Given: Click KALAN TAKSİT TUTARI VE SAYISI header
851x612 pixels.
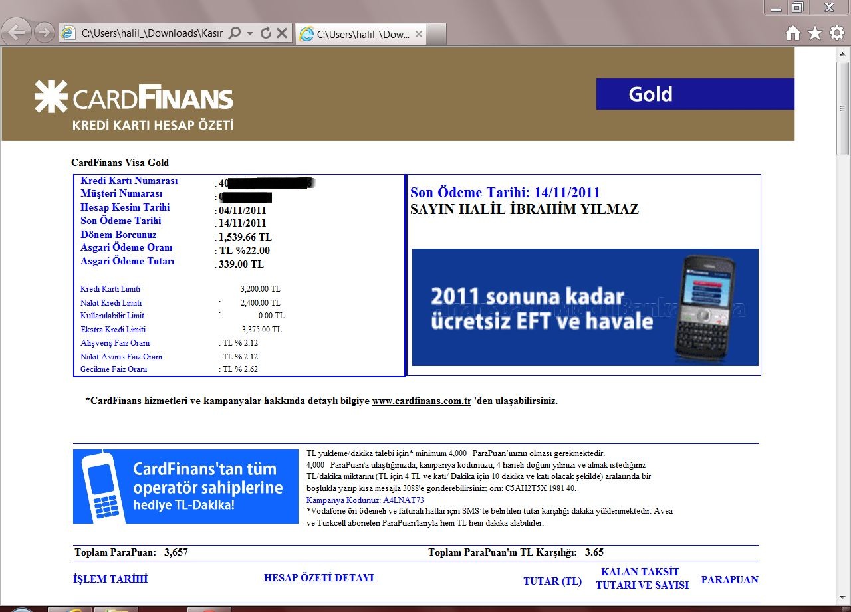Looking at the screenshot, I should [x=642, y=579].
